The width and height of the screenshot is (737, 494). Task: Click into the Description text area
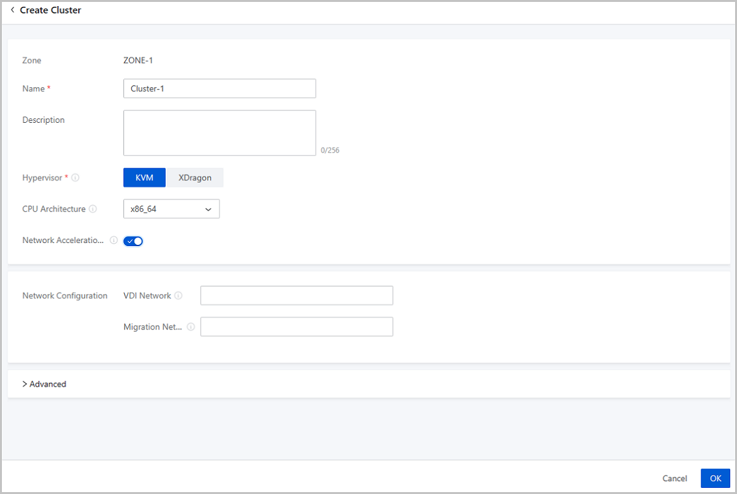[x=219, y=133]
